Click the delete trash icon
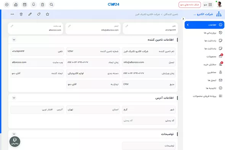The image size is (225, 150). (x=21, y=14)
